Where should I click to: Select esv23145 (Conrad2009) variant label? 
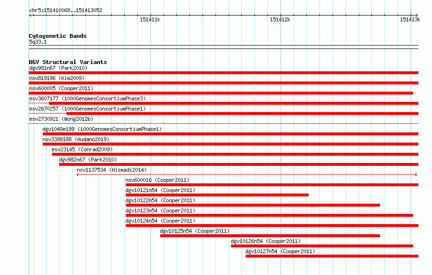click(82, 149)
